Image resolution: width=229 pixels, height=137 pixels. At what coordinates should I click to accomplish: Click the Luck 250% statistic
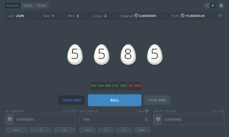[16, 16]
